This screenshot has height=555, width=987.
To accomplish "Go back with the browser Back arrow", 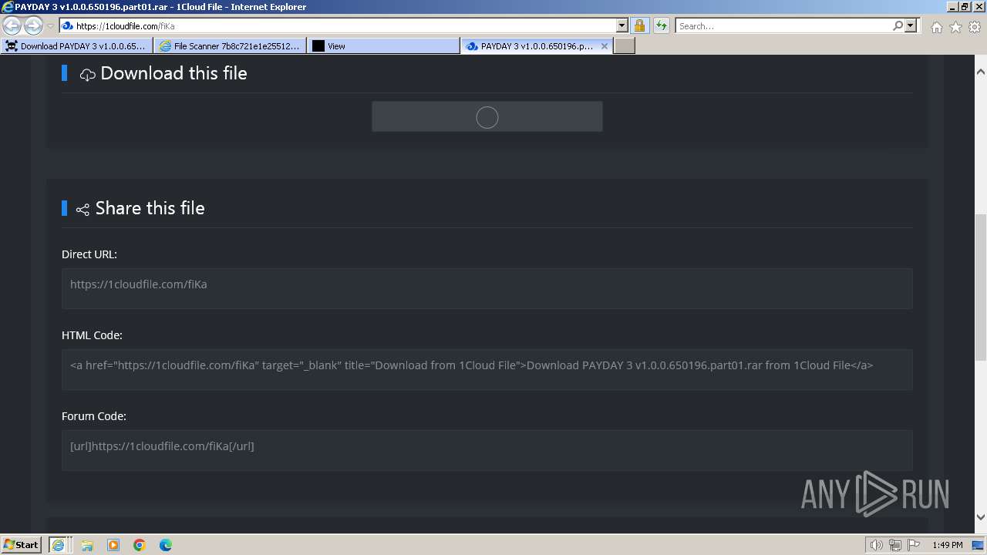I will pyautogui.click(x=12, y=25).
